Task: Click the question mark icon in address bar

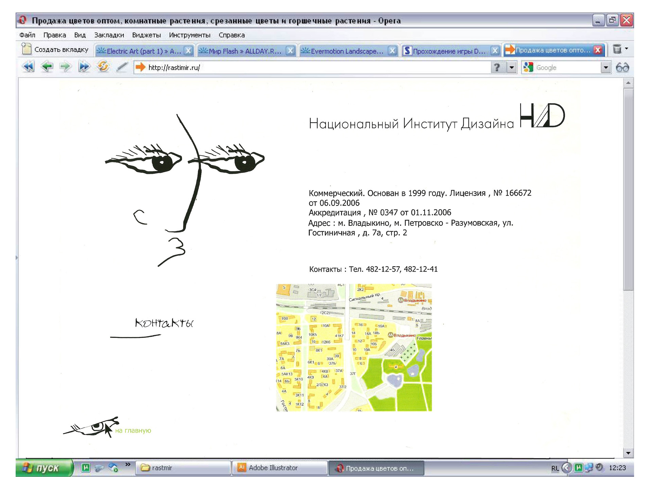Action: (497, 68)
